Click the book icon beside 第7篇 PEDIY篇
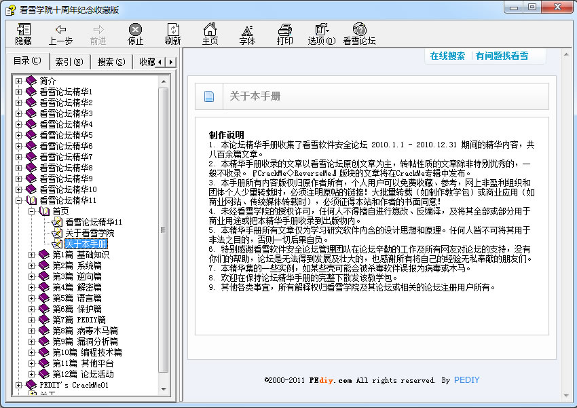The width and height of the screenshot is (577, 408). pyautogui.click(x=44, y=320)
